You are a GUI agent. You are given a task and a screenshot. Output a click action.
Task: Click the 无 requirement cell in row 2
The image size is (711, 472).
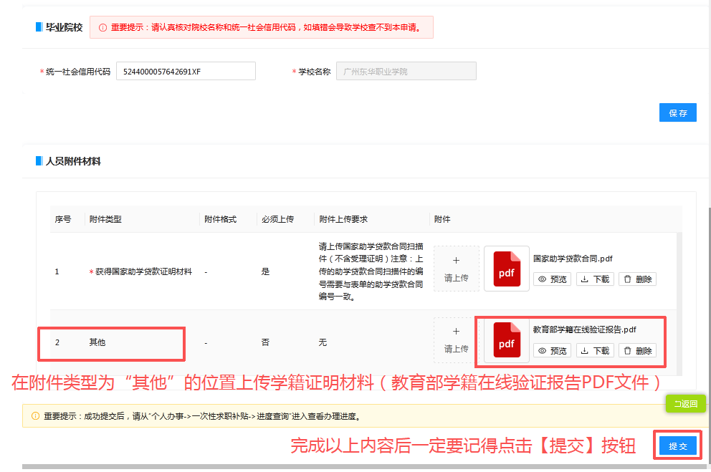click(x=323, y=342)
